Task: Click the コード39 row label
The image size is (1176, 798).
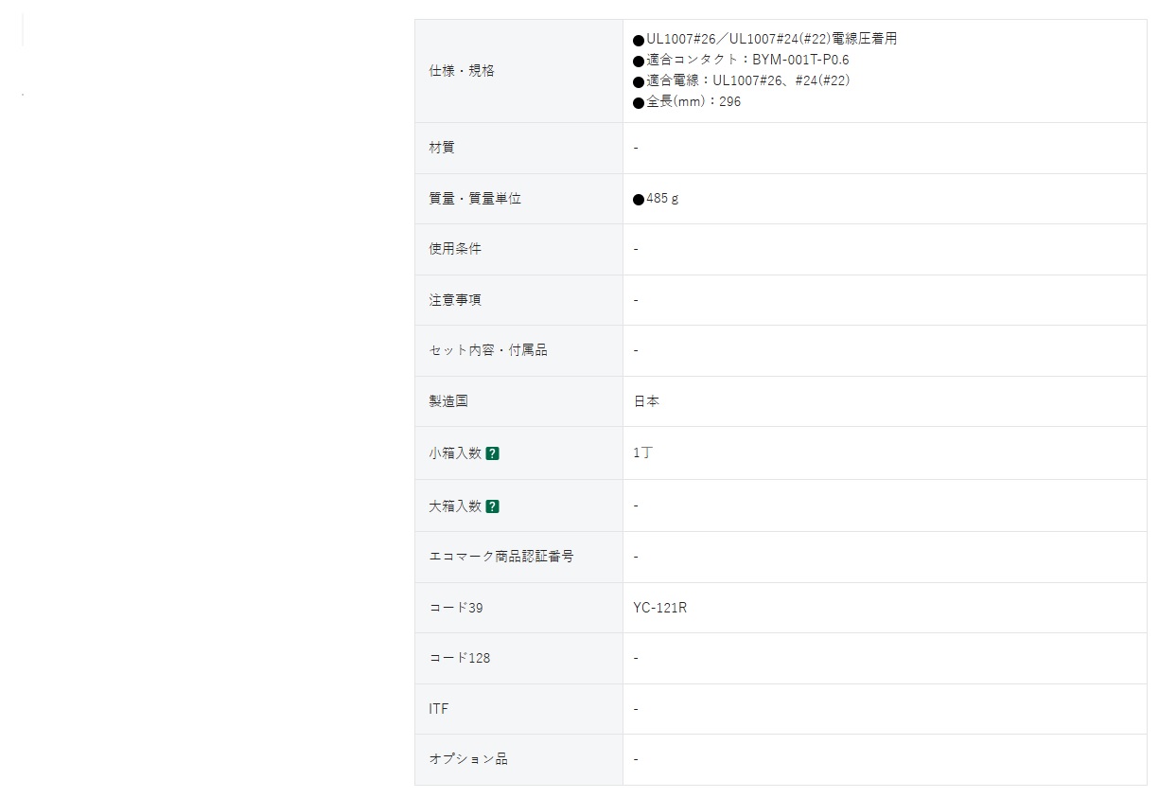Action: click(x=456, y=608)
